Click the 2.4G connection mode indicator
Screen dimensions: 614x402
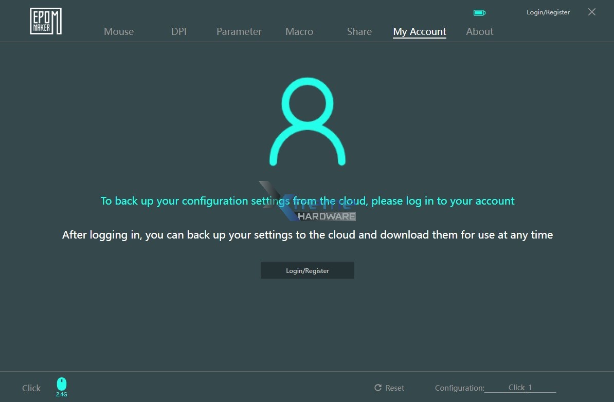tap(61, 394)
